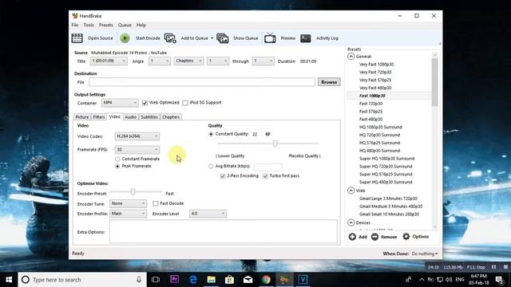Image resolution: width=511 pixels, height=287 pixels.
Task: Click the Extra Options text box
Action: (224, 231)
